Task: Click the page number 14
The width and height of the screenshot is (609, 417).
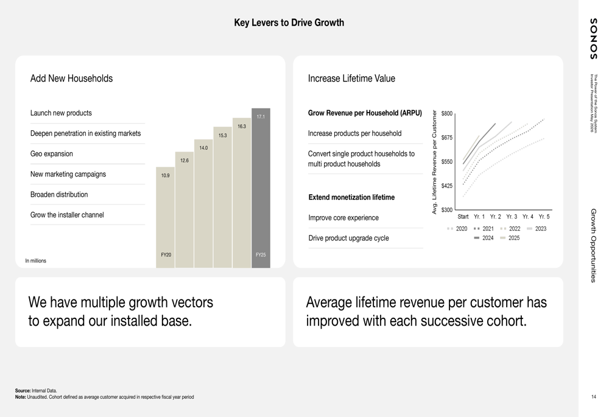Action: coord(593,397)
